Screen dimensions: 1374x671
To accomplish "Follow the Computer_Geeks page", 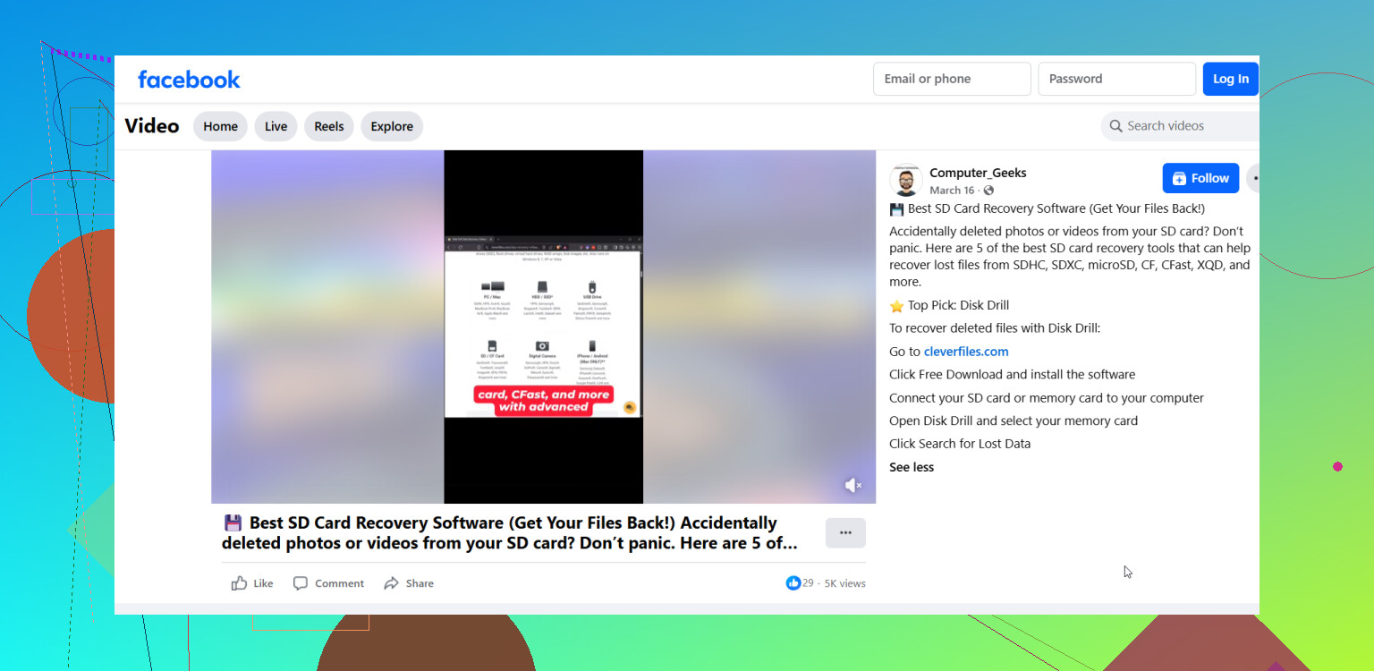I will 1200,178.
